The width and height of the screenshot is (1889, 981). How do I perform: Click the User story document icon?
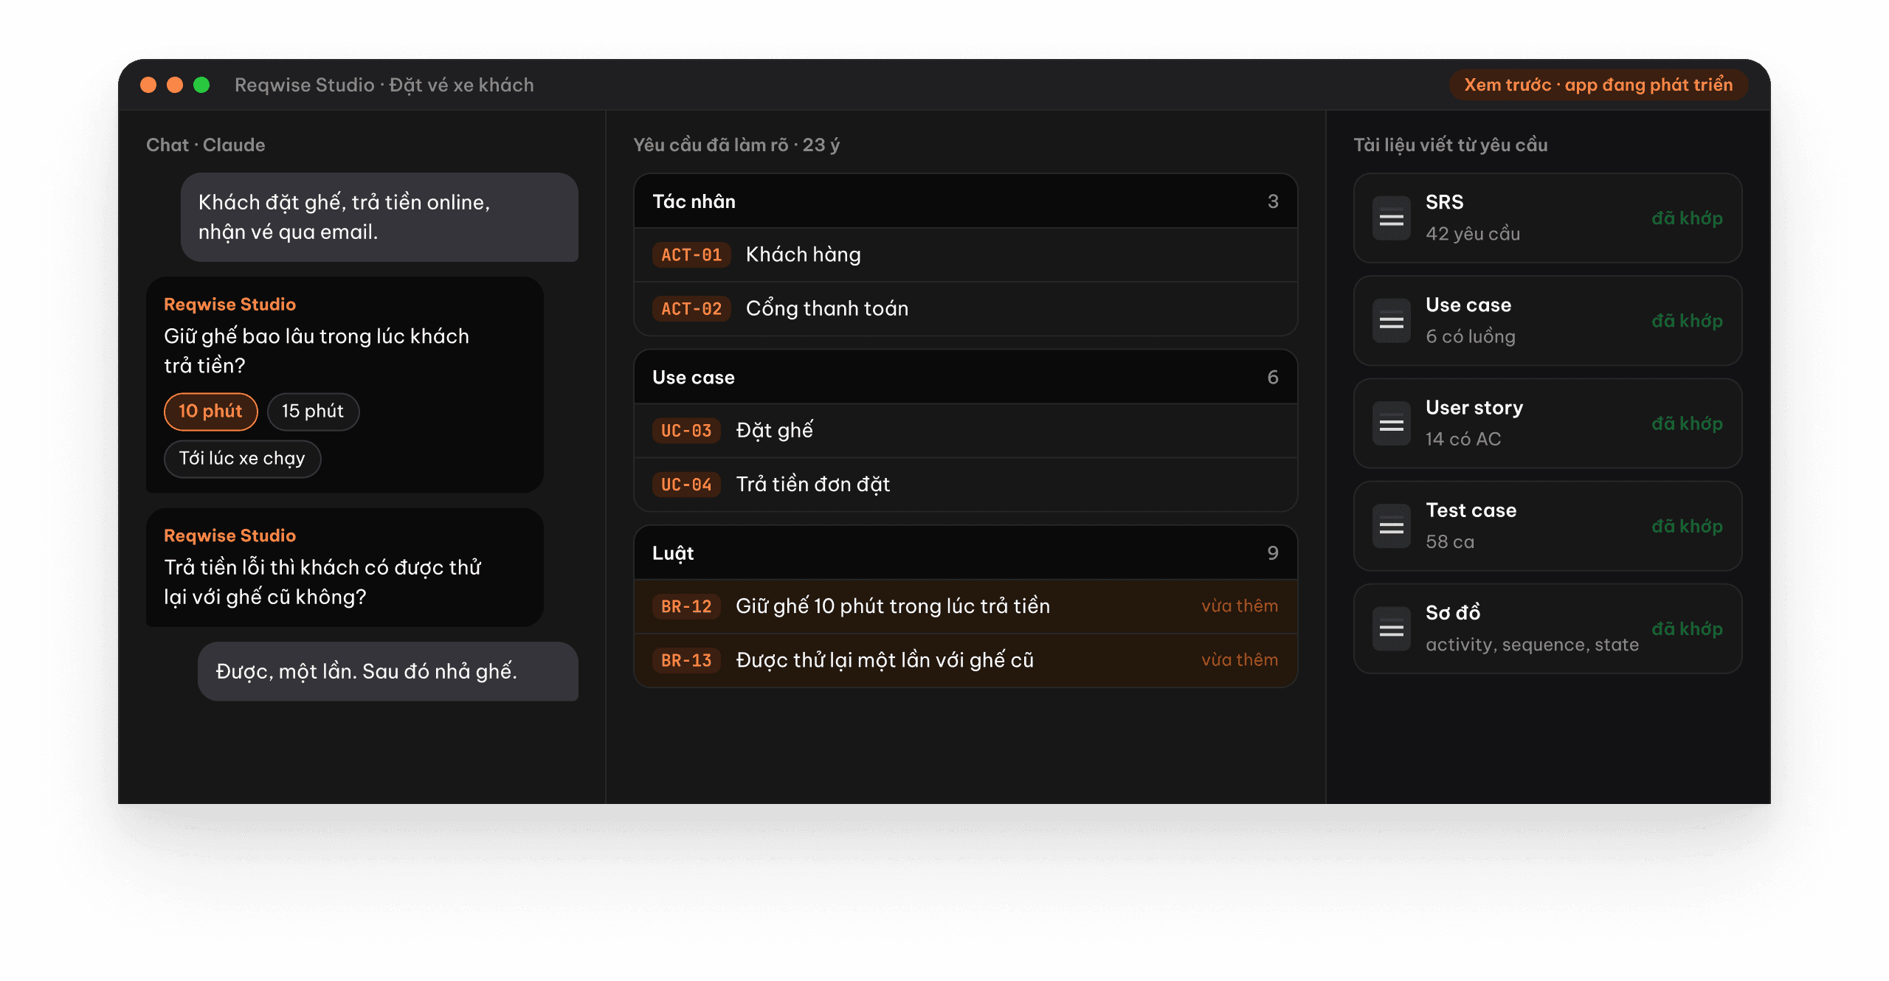tap(1391, 423)
